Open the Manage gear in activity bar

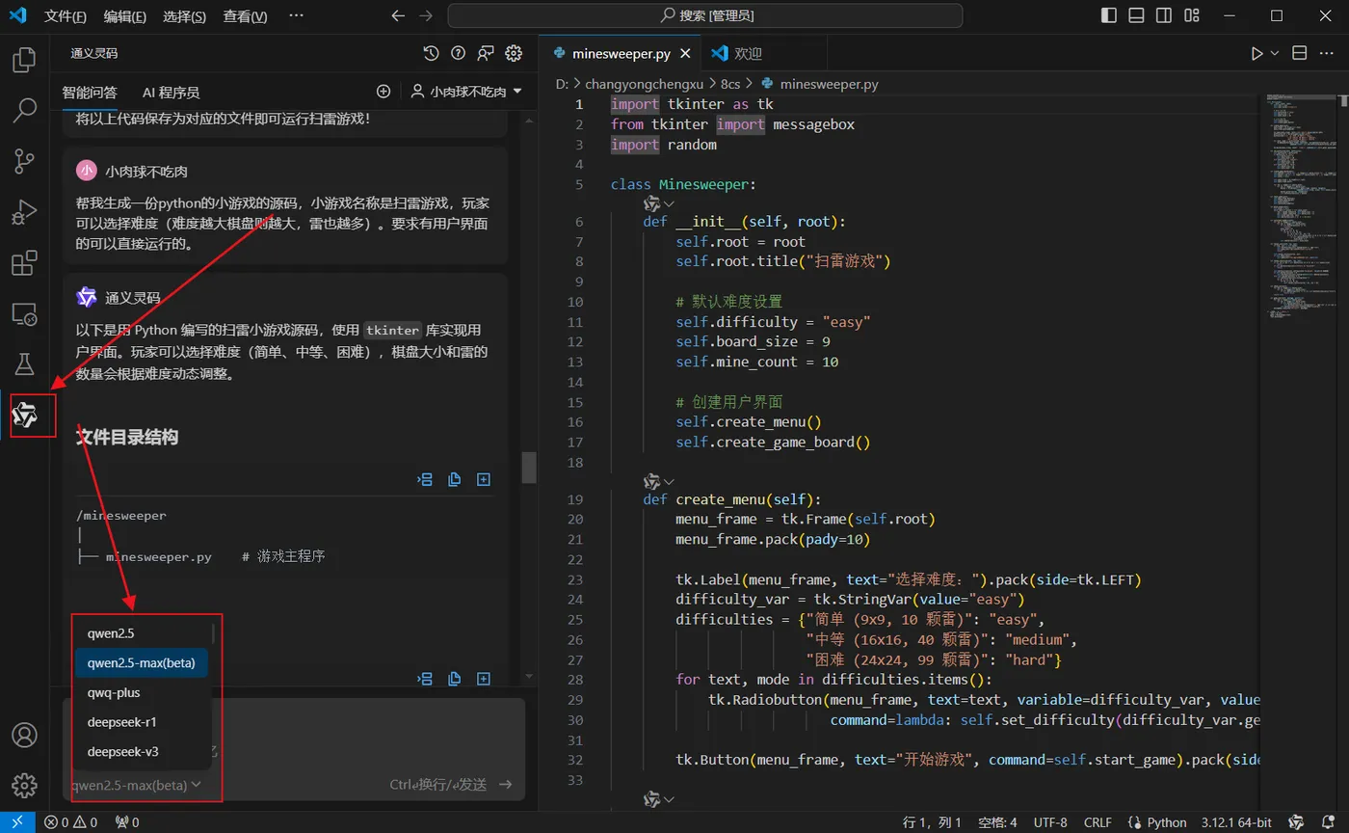(x=24, y=784)
